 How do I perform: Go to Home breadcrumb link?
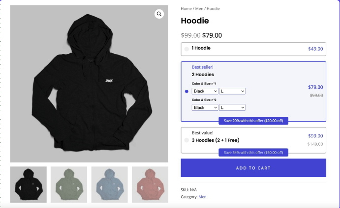click(186, 9)
